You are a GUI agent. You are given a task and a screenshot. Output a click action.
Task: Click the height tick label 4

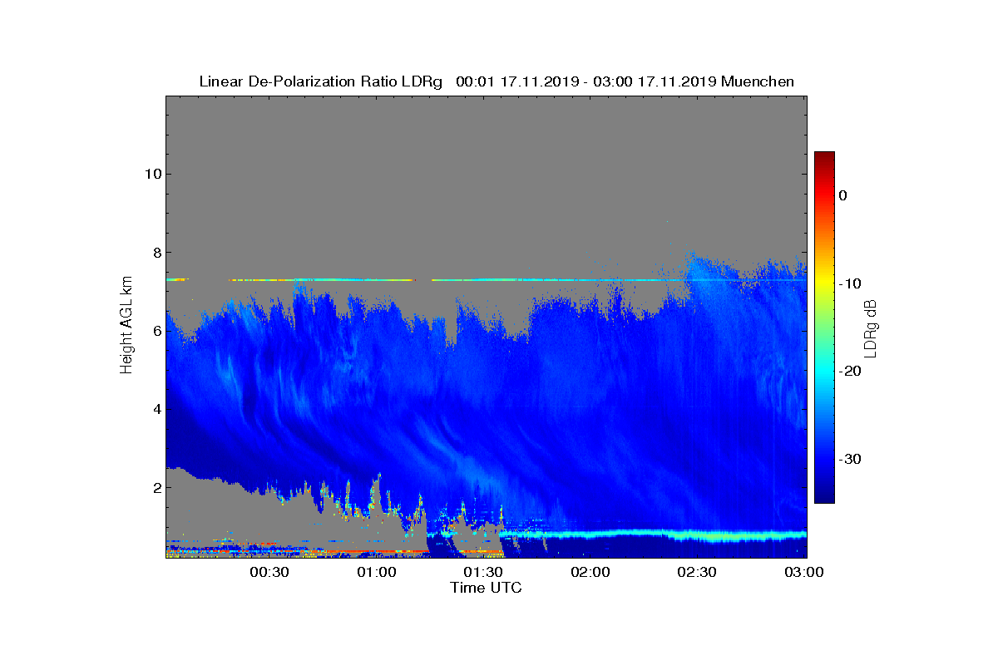click(156, 409)
